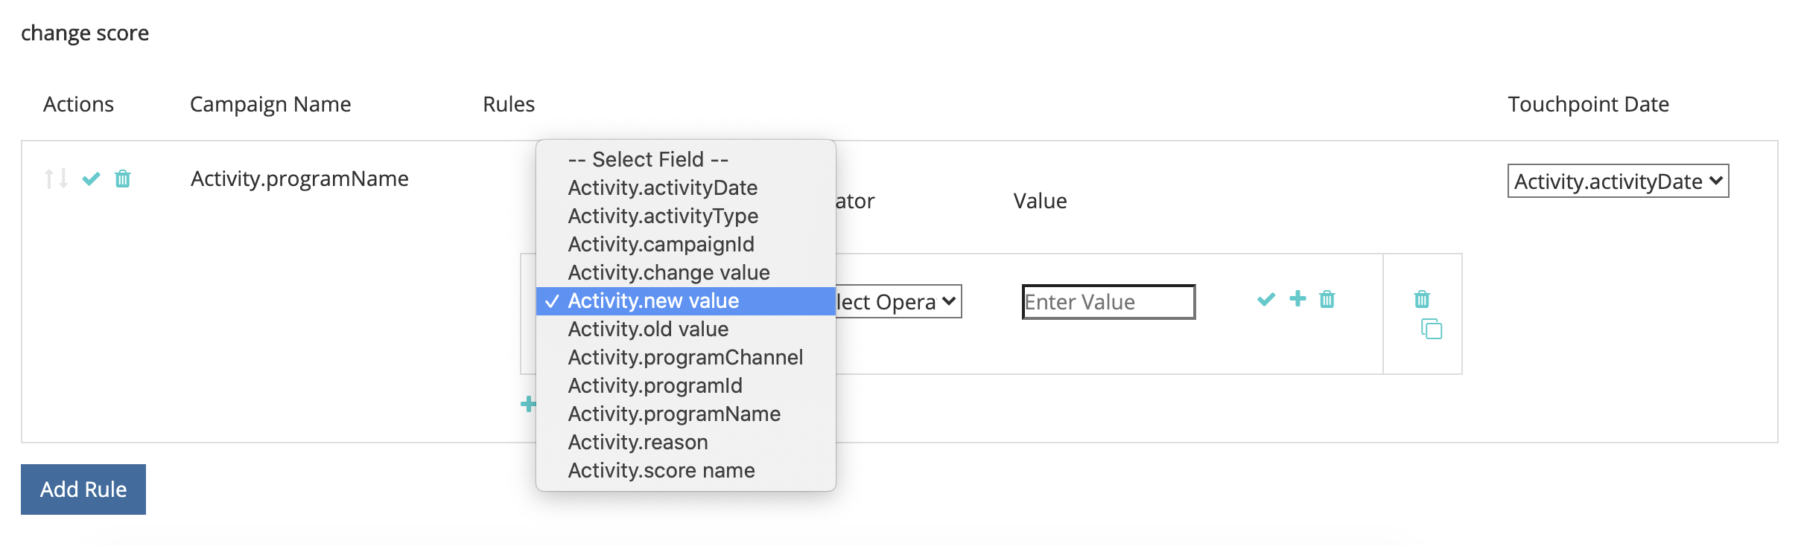Delete the rule group with the far-right trash

click(x=1422, y=299)
